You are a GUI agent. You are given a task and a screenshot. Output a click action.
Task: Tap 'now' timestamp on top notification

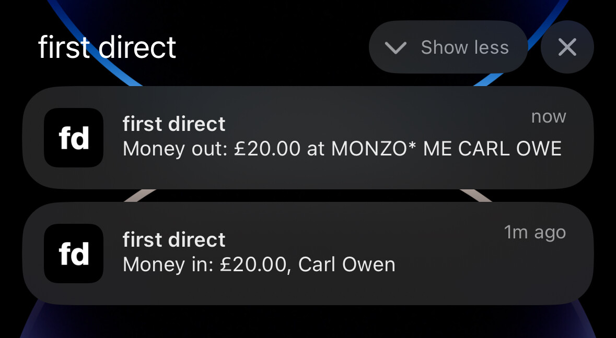click(548, 117)
